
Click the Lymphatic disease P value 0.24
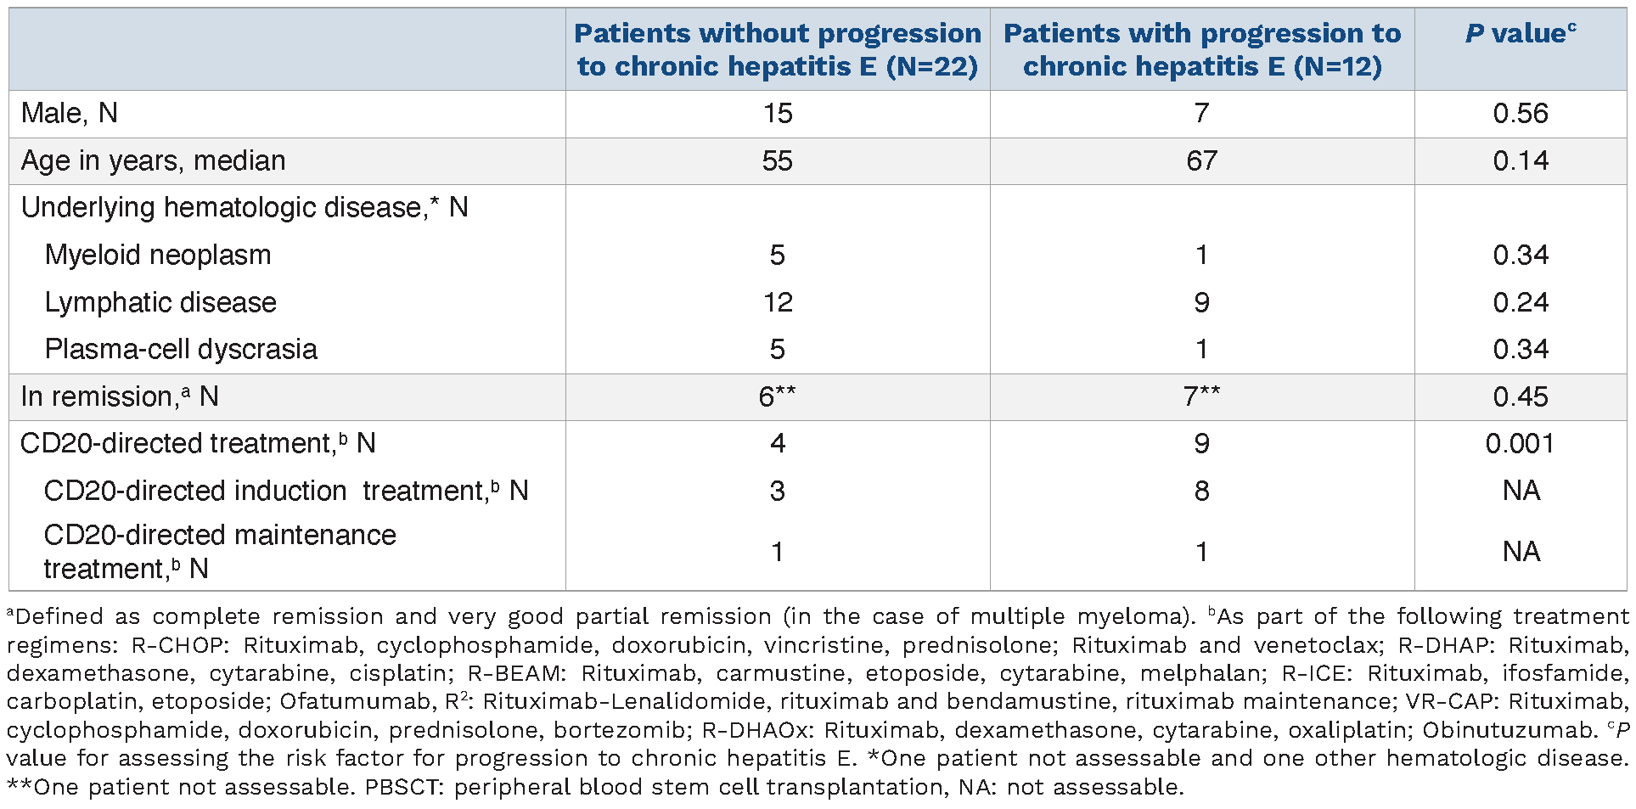pos(1520,302)
